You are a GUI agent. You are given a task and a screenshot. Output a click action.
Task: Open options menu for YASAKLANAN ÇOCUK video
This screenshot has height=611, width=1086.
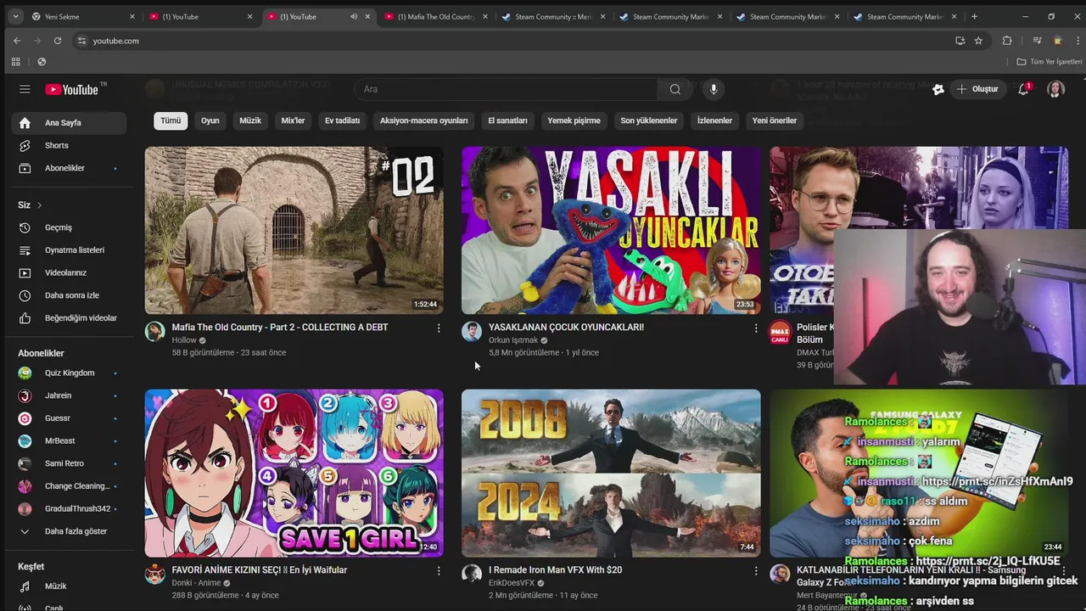[756, 328]
